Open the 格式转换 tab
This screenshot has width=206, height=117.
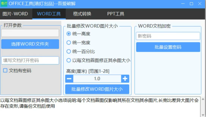click(82, 14)
